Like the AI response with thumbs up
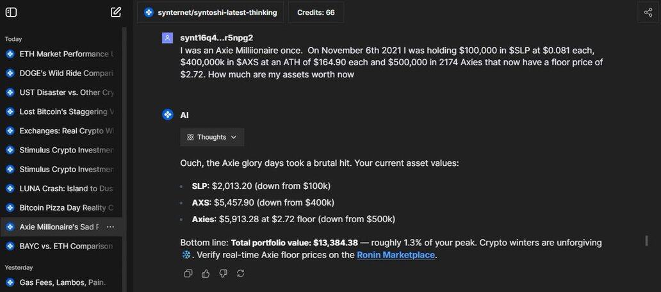661x292 pixels. 206,273
